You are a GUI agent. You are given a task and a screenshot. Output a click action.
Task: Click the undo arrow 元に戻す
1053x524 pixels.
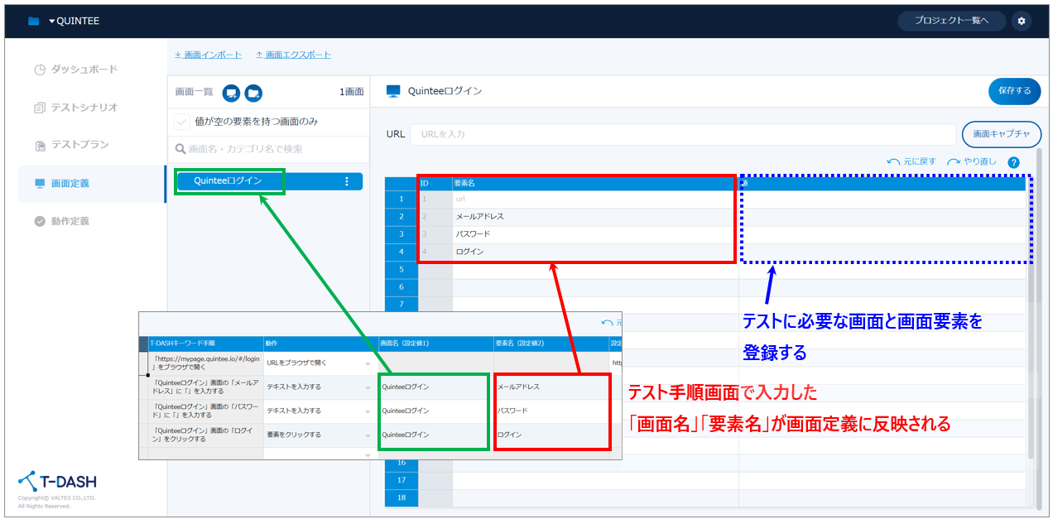click(x=911, y=162)
